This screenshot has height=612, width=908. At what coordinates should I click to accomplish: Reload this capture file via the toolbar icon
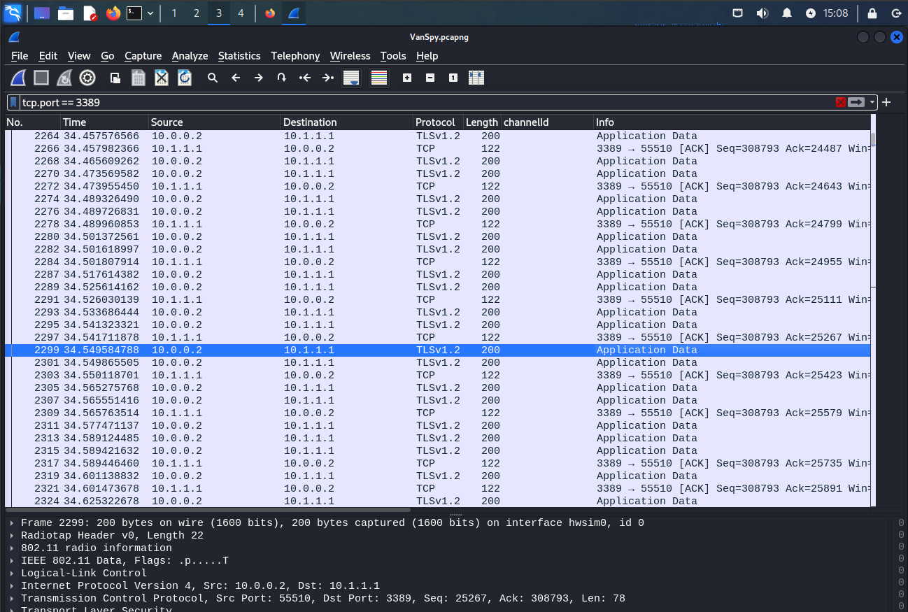[185, 78]
